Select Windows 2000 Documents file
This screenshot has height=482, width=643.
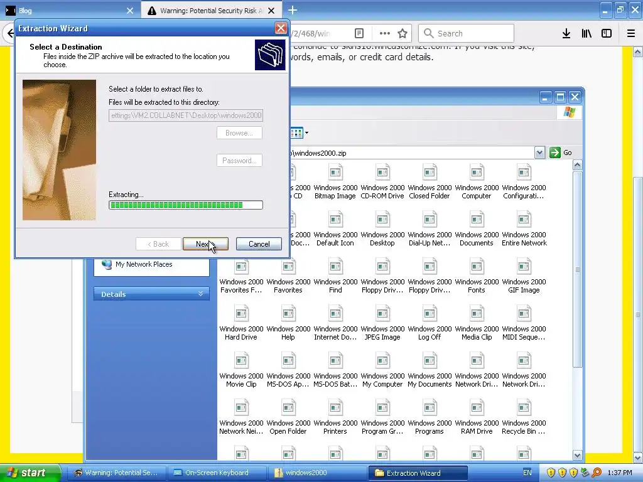[x=477, y=228]
